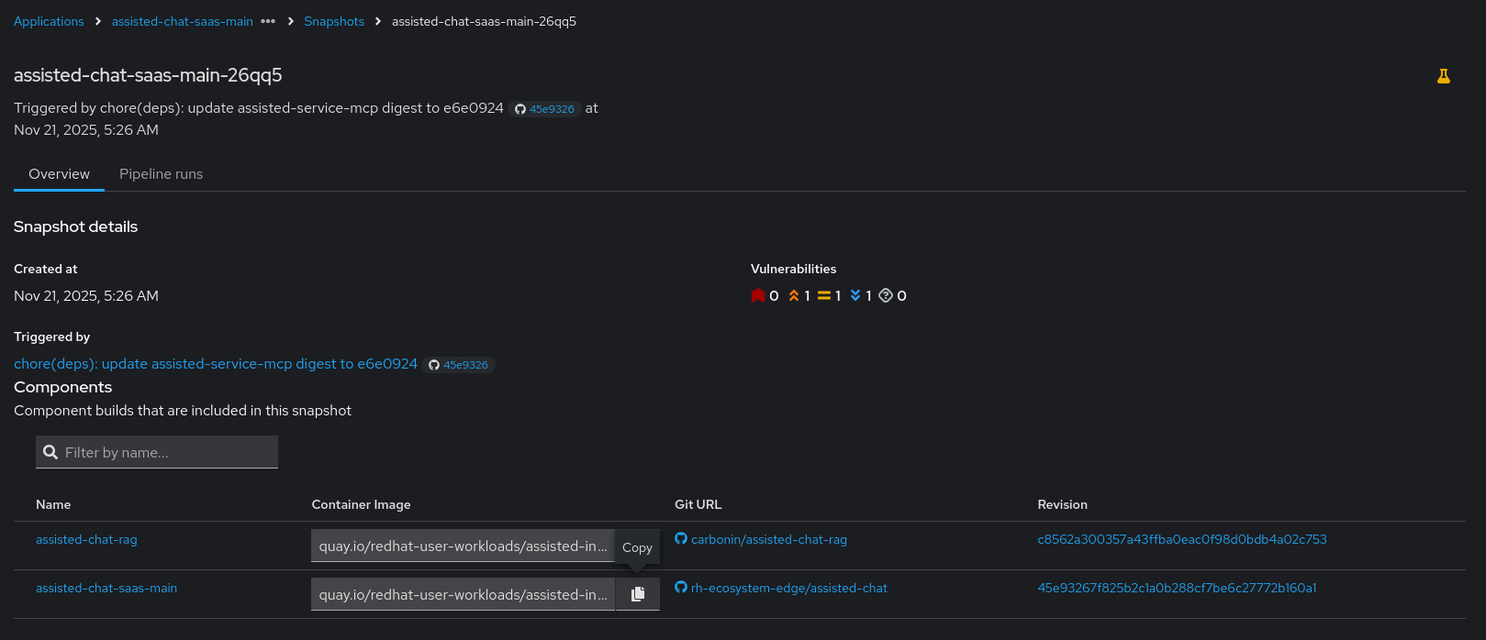
Task: Click the 45e9326 commit badge in header
Action: tap(545, 109)
